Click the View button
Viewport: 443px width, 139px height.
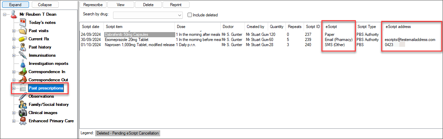coord(121,5)
